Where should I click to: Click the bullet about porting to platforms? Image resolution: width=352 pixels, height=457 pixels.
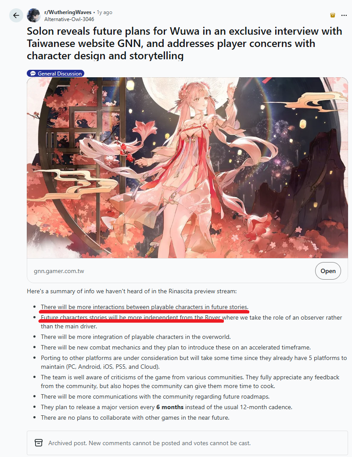point(194,362)
